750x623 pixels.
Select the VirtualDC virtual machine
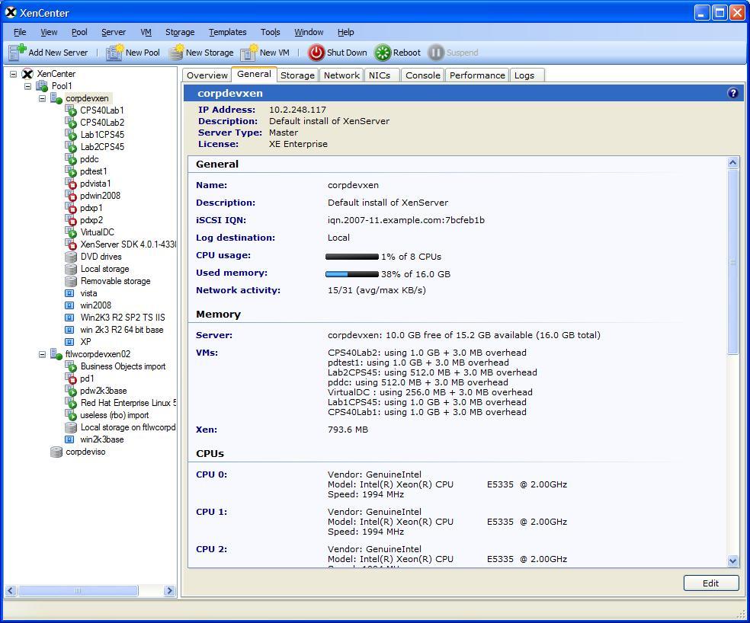[x=97, y=232]
